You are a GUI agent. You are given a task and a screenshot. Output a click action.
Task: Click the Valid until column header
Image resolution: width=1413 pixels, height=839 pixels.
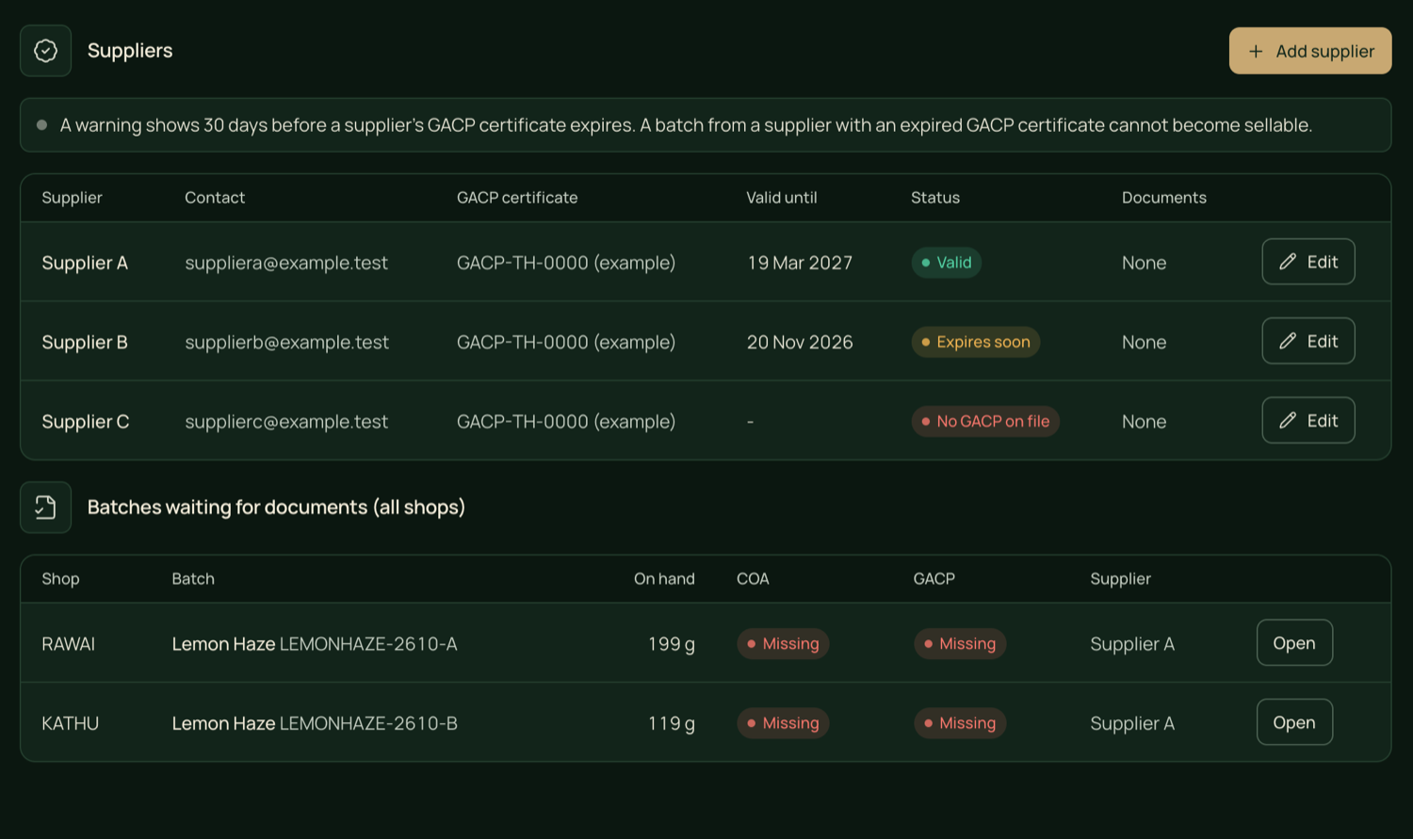(782, 198)
